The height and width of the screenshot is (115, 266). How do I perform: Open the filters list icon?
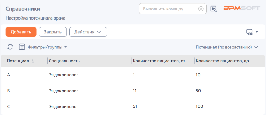pyautogui.click(x=22, y=47)
